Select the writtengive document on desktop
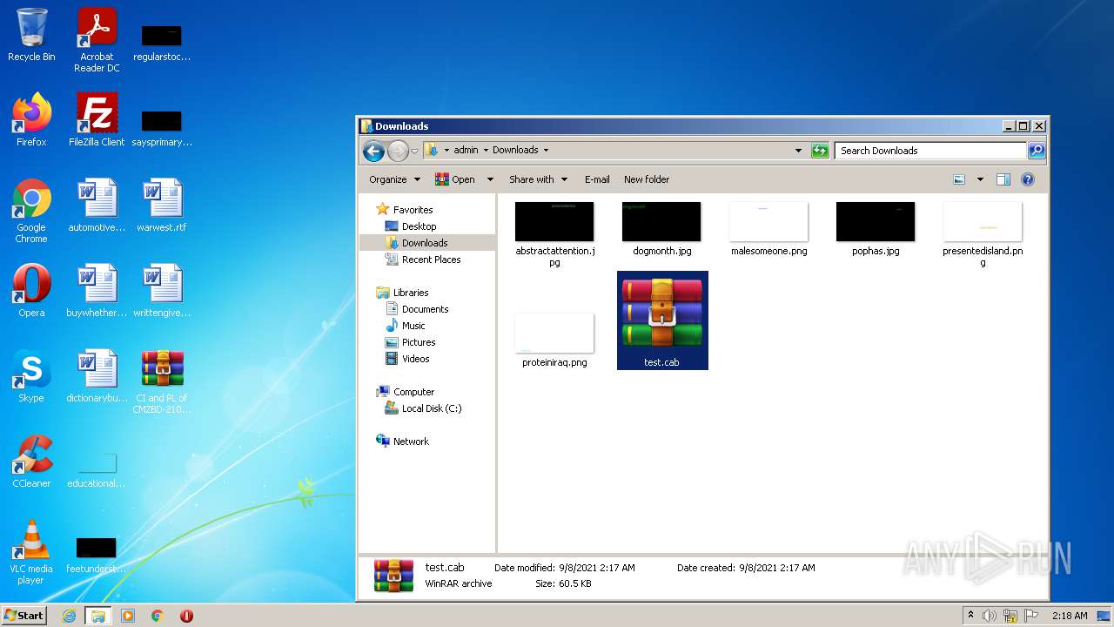The height and width of the screenshot is (627, 1114). pyautogui.click(x=162, y=291)
